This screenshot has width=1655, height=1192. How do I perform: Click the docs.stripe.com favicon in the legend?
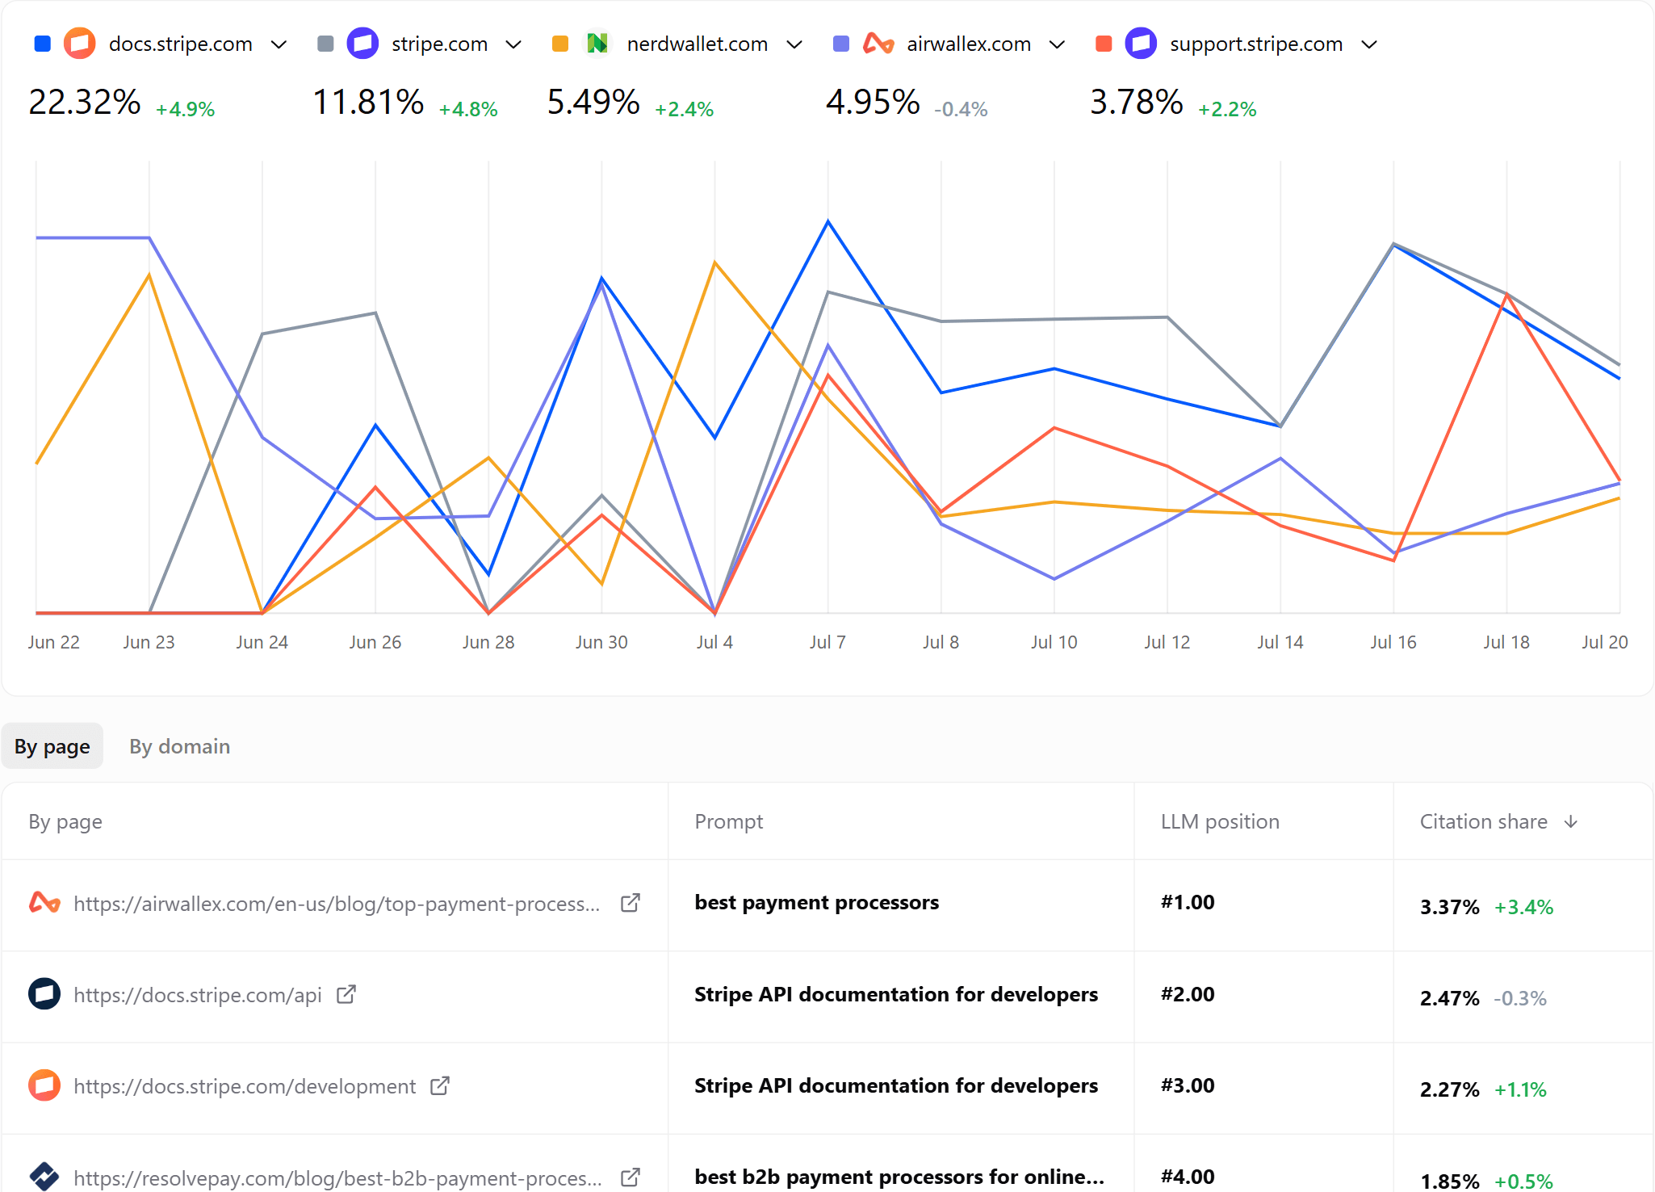tap(79, 44)
